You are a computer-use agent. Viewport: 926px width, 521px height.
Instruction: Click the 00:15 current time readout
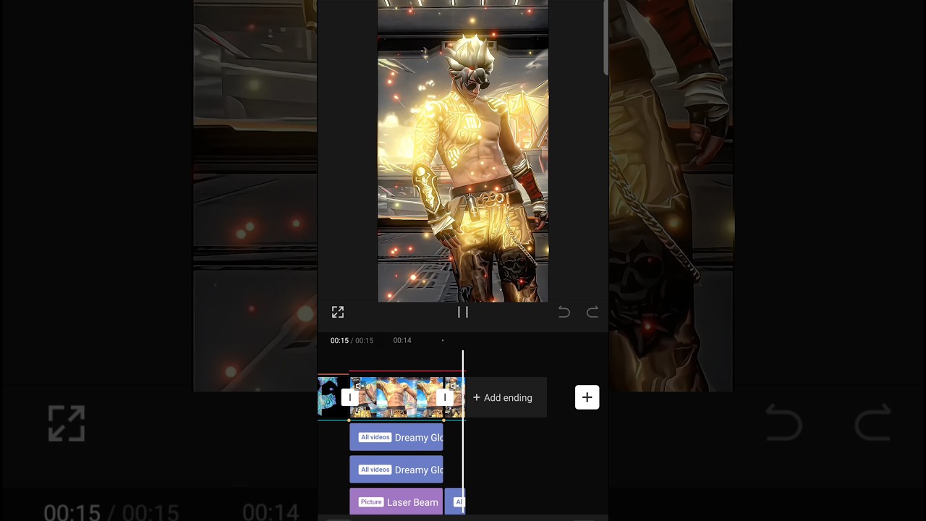point(339,340)
